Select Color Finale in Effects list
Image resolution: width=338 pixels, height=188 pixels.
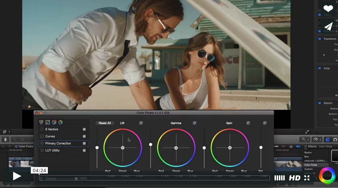pyautogui.click(x=311, y=165)
